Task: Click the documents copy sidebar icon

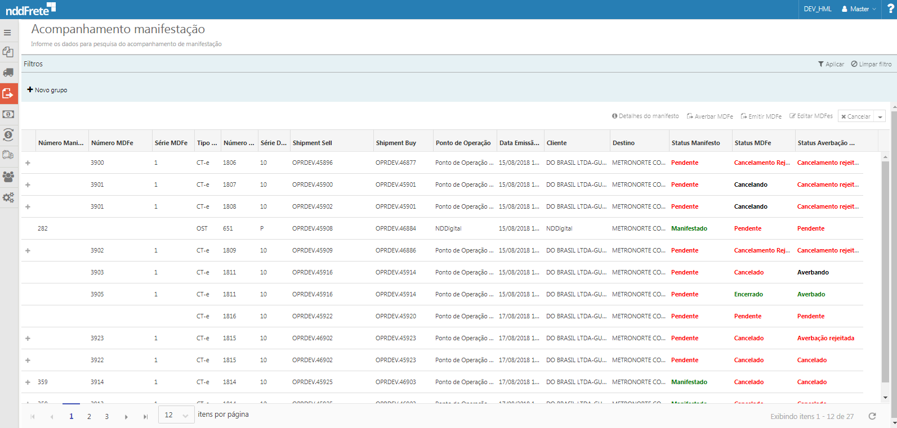Action: click(8, 52)
